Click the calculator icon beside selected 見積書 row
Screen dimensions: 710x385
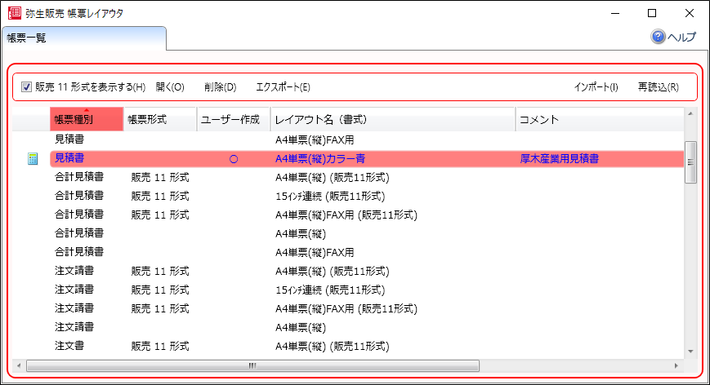pos(33,158)
